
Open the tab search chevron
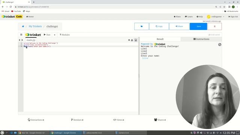(x=225, y=2)
